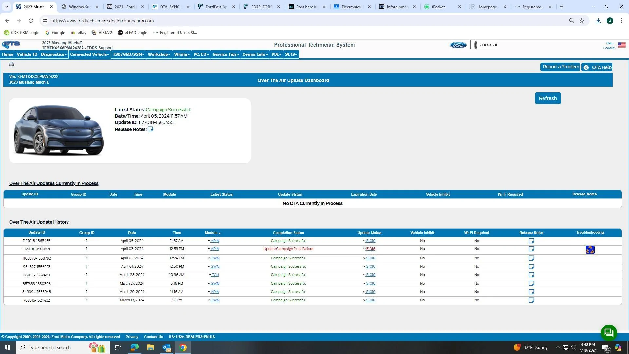
Task: Expand the Owner Info menu
Action: (255, 54)
